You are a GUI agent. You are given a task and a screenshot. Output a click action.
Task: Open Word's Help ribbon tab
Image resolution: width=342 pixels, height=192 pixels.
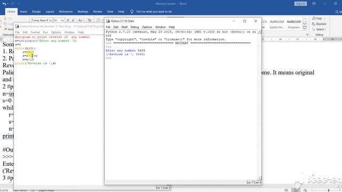click(121, 12)
